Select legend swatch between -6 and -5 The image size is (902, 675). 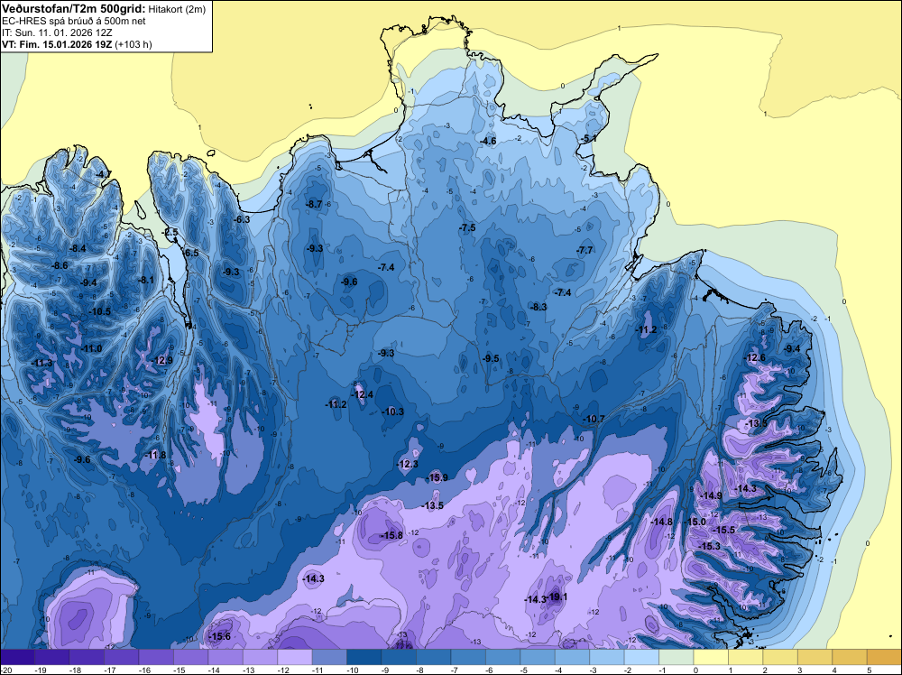(502, 657)
